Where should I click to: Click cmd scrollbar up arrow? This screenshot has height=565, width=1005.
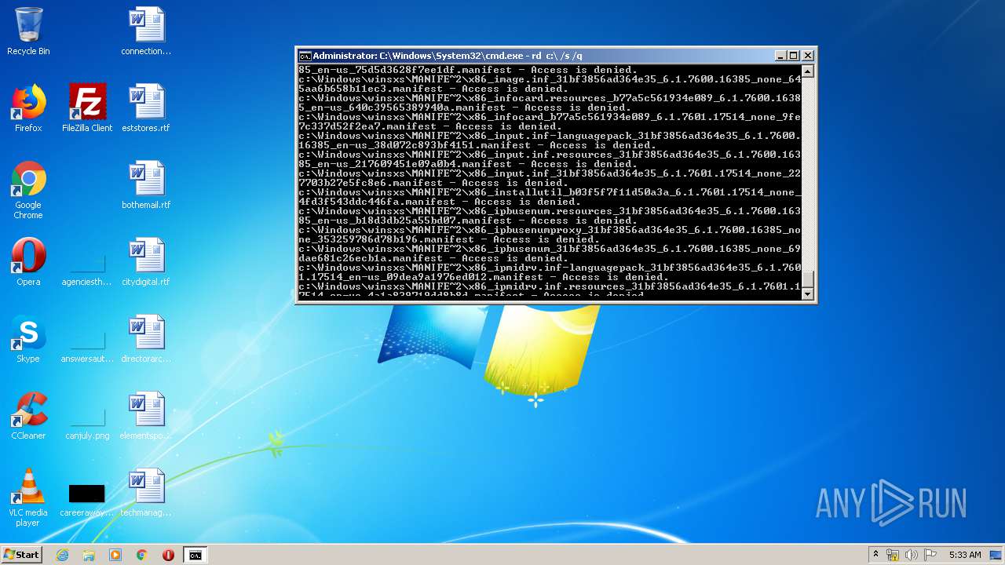[808, 71]
